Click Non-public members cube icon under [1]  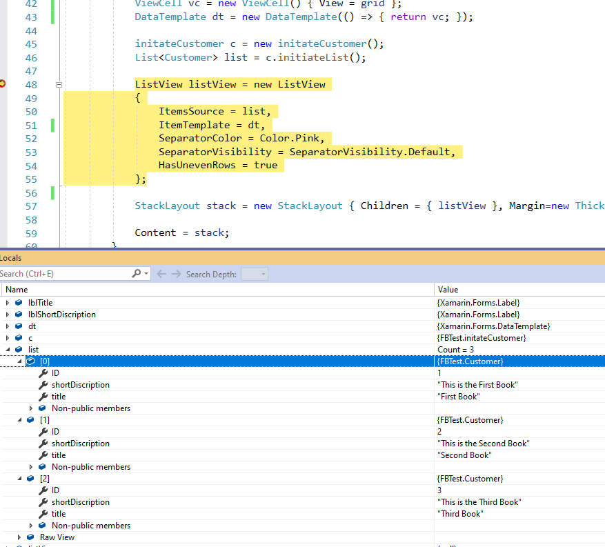[x=42, y=467]
